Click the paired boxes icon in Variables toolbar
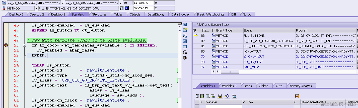The height and width of the screenshot is (108, 358). 220,96
